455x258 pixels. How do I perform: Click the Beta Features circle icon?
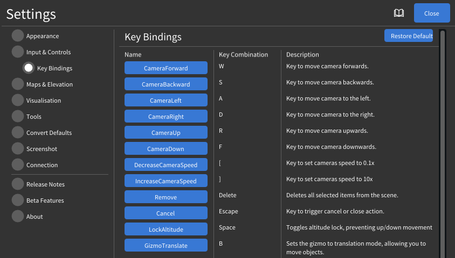click(18, 200)
